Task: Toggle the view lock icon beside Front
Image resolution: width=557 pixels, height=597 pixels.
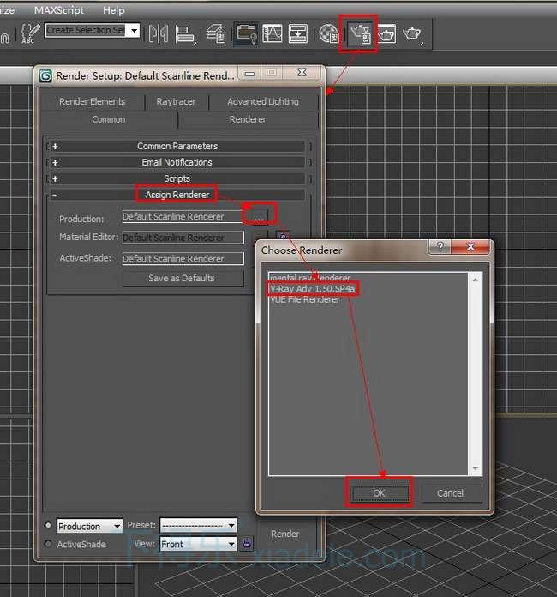Action: 247,544
